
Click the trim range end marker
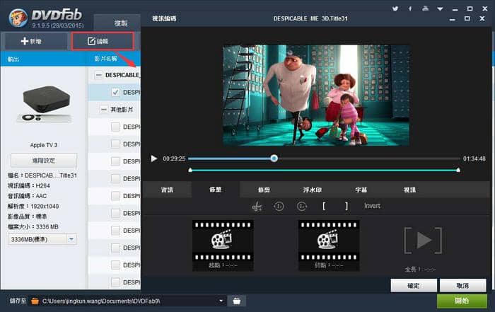(x=458, y=171)
